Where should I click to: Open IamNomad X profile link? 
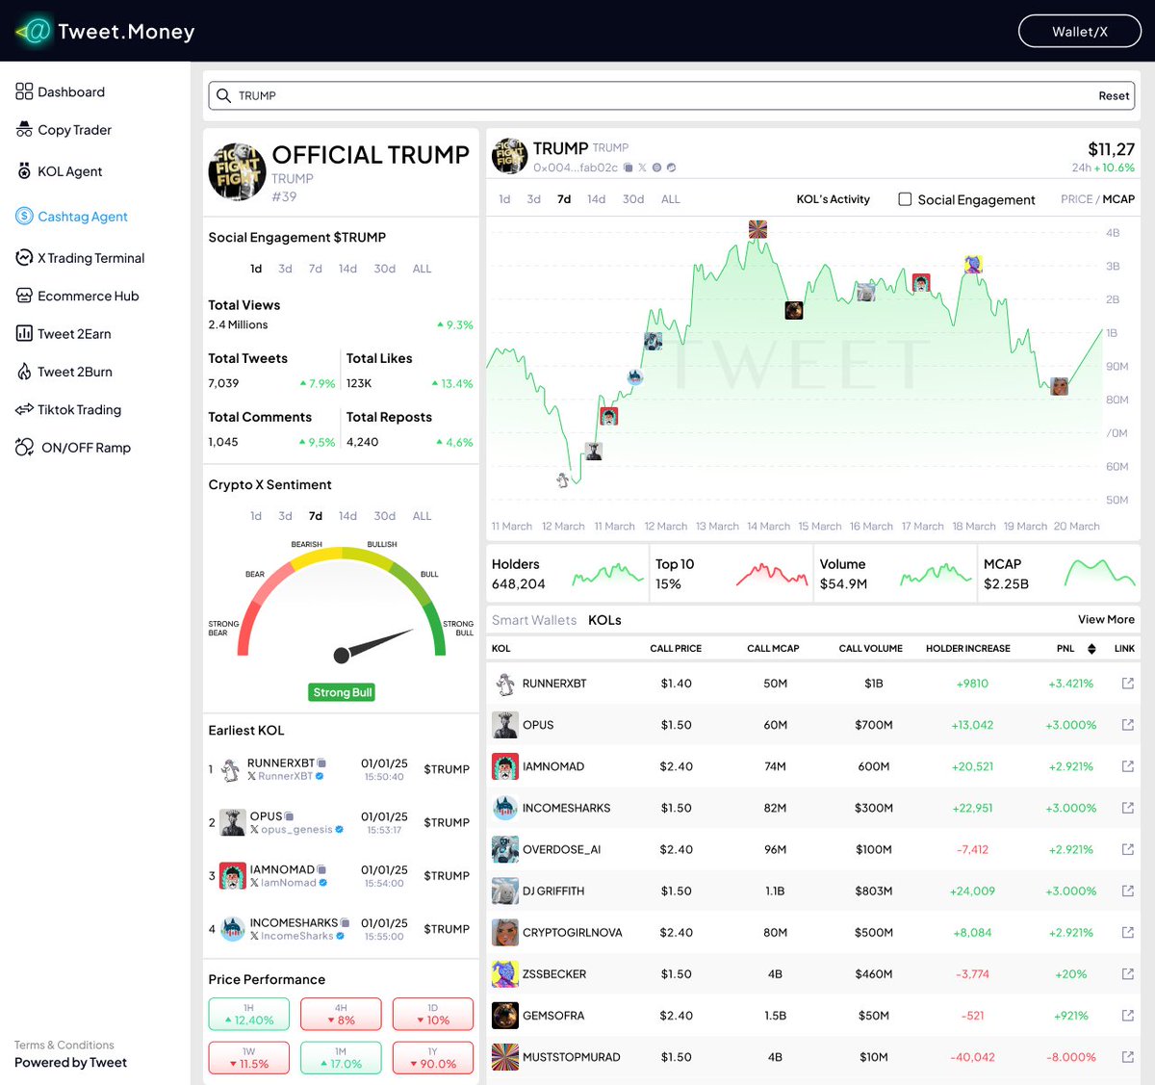[289, 883]
